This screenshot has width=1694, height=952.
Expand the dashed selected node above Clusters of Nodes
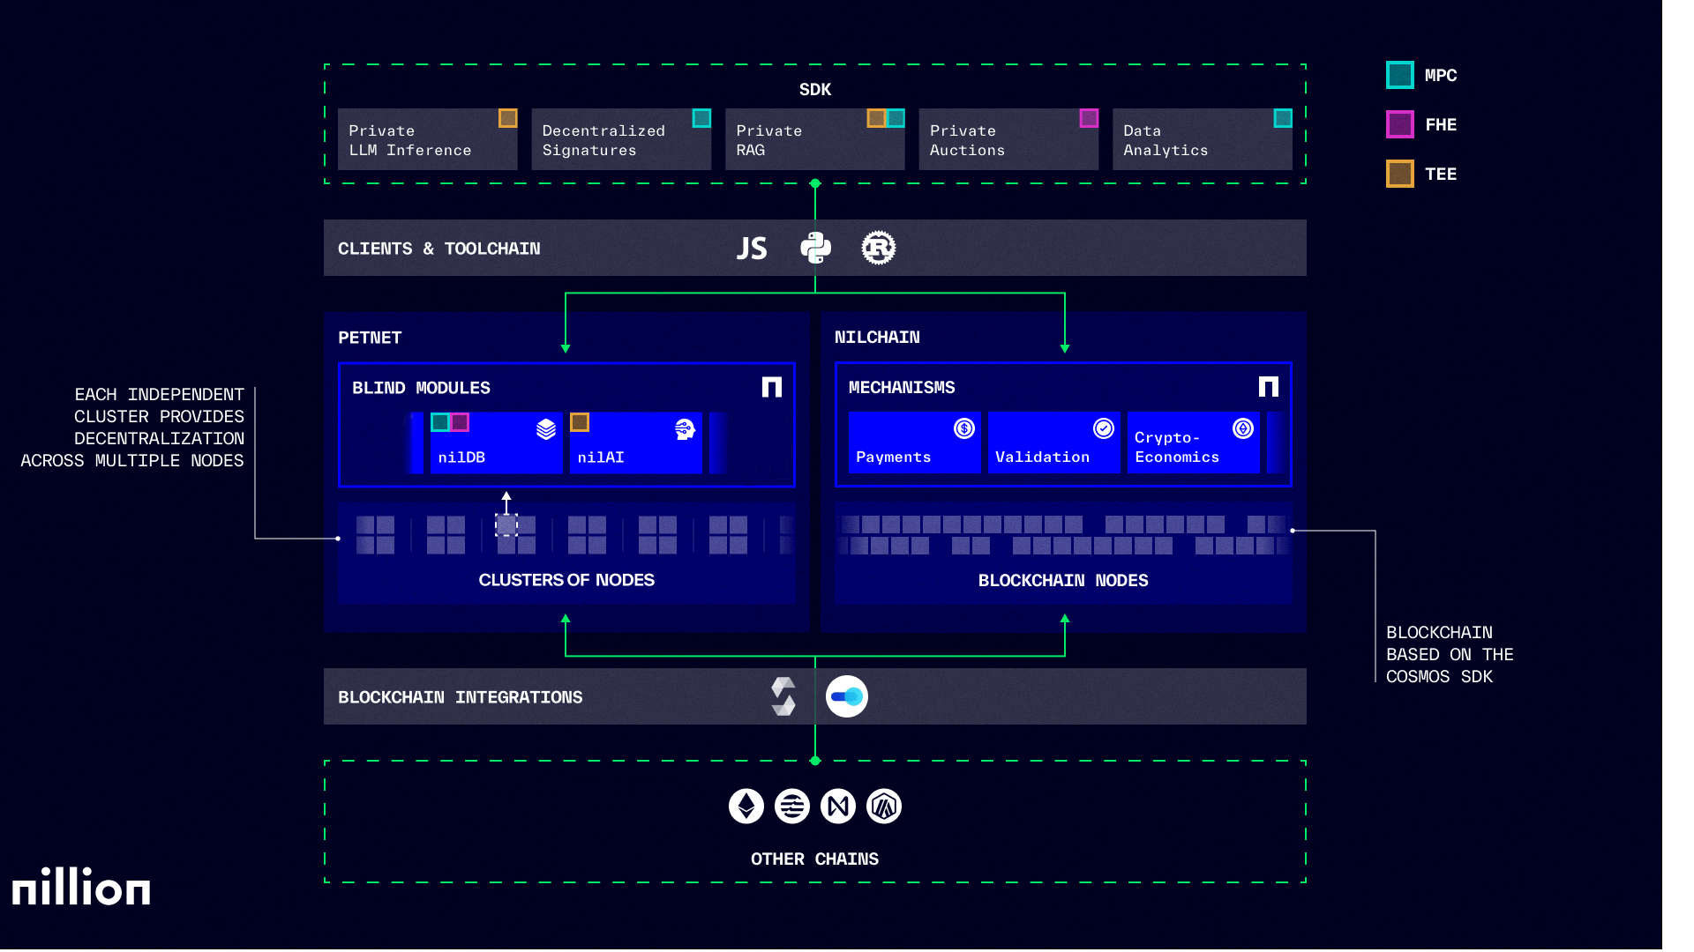pyautogui.click(x=506, y=523)
